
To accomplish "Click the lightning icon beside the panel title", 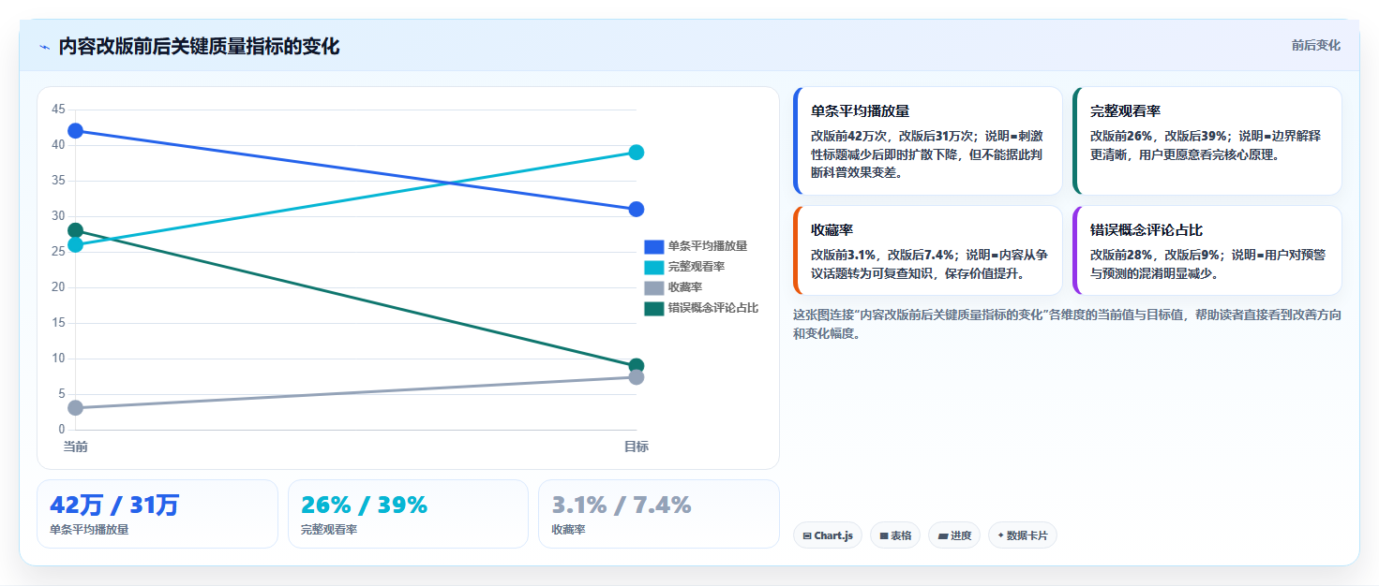I will pos(44,47).
